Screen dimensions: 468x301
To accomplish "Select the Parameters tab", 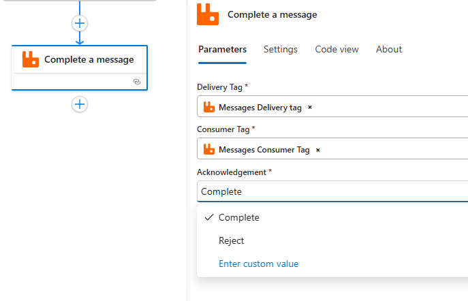I will pos(222,50).
